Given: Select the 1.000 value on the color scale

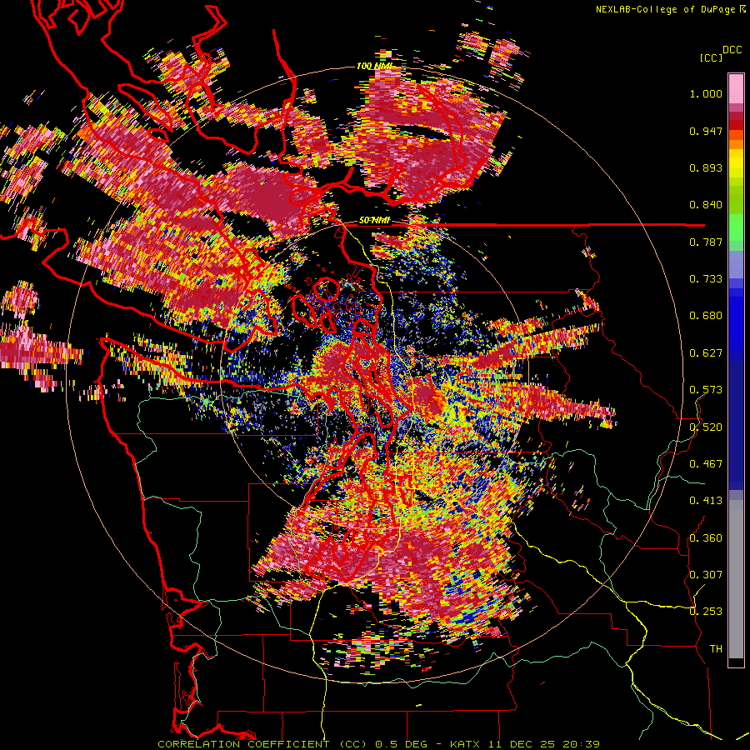Looking at the screenshot, I should 706,93.
